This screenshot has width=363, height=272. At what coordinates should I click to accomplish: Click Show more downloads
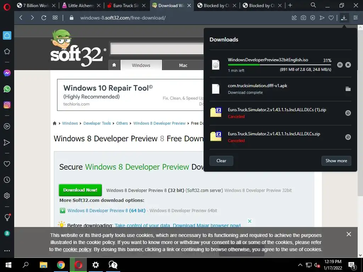336,161
